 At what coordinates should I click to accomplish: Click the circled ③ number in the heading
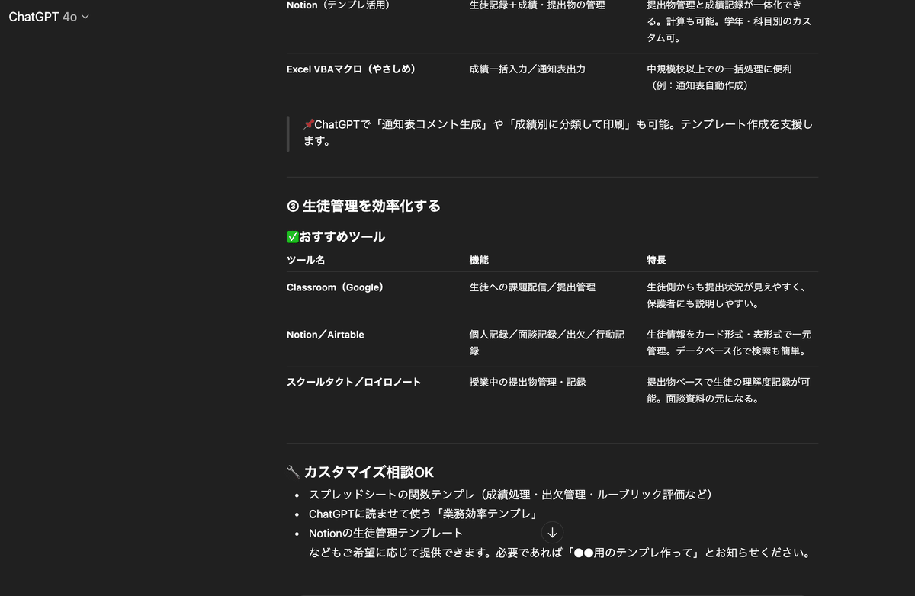(x=292, y=206)
